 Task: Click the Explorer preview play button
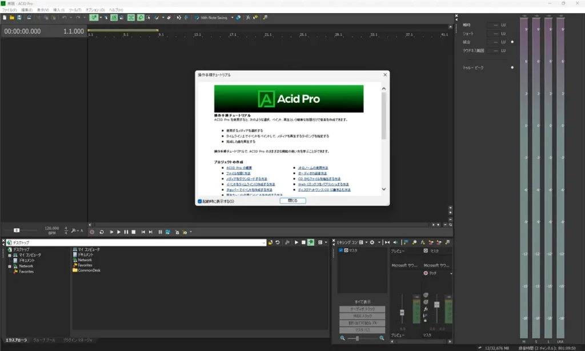coord(296,242)
